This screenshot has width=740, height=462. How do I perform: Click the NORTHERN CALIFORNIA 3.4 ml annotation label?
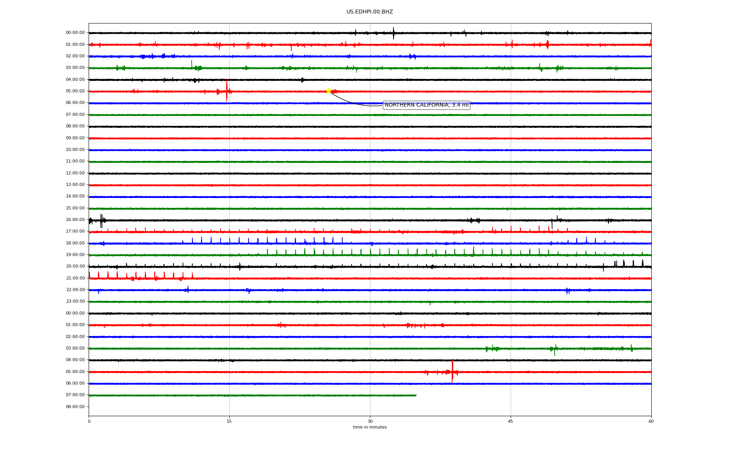pos(426,105)
